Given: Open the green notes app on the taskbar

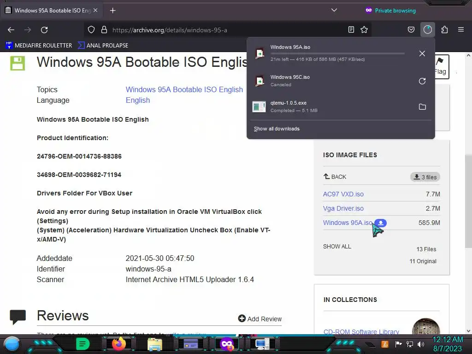Looking at the screenshot, I should (x=83, y=344).
